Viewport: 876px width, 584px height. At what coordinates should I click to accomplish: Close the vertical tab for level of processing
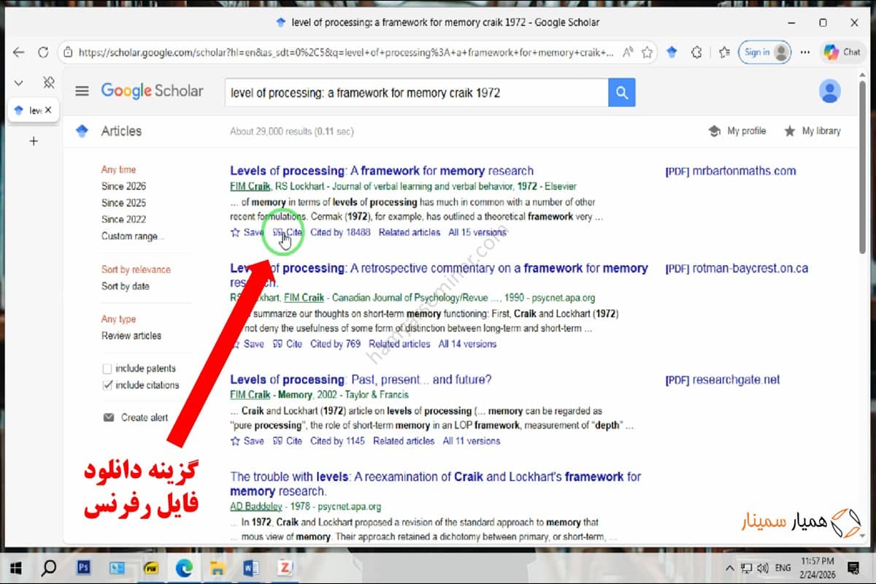click(48, 110)
